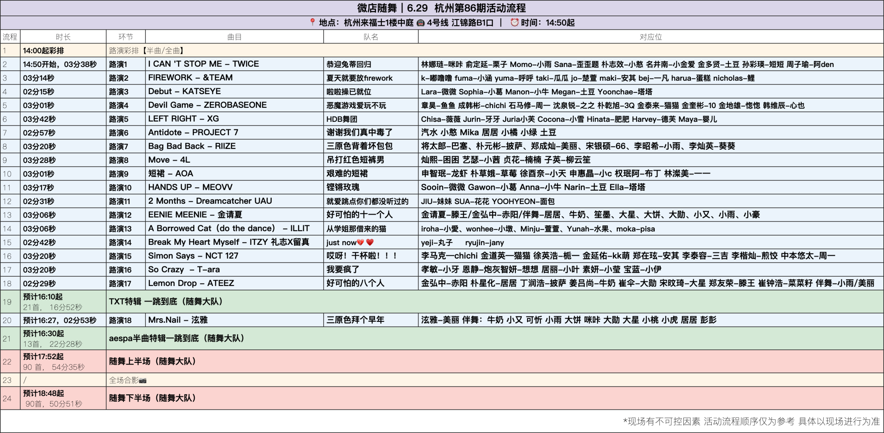Viewport: 884px width, 433px height.
Task: Select song cell 'Lemon Drop – ATEEZ'
Action: coord(234,283)
